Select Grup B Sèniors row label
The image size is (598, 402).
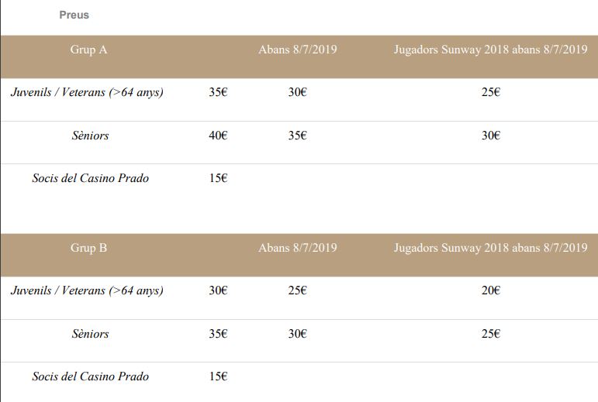tap(91, 334)
